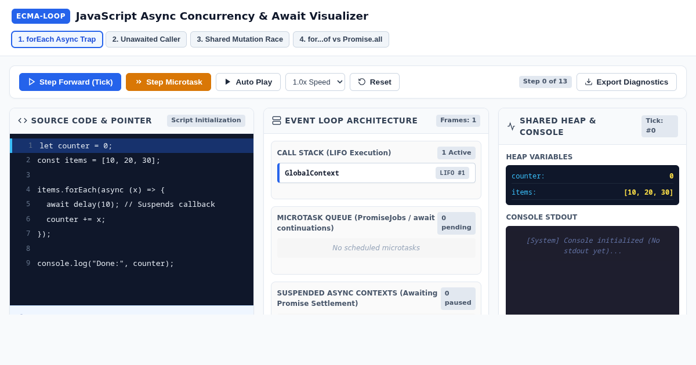Screen dimensions: 696x365
Task: Click Step Forward (Tick) button
Action: (x=70, y=82)
